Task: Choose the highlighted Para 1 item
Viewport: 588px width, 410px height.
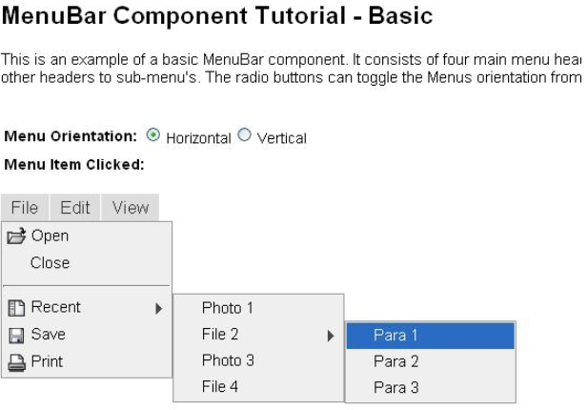Action: [395, 336]
